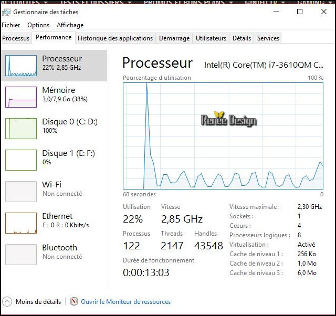This screenshot has height=316, width=336.
Task: Click the Intel(R) Core(TM) i7-3610QM label
Action: 264,65
